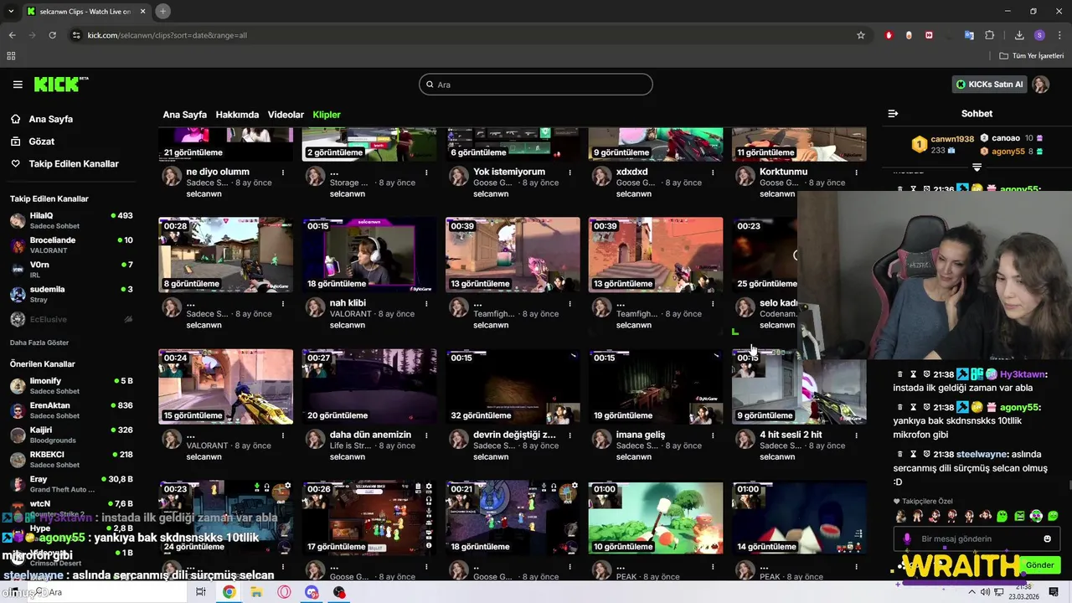
Task: Open the emoji picker in message box
Action: point(1047,539)
